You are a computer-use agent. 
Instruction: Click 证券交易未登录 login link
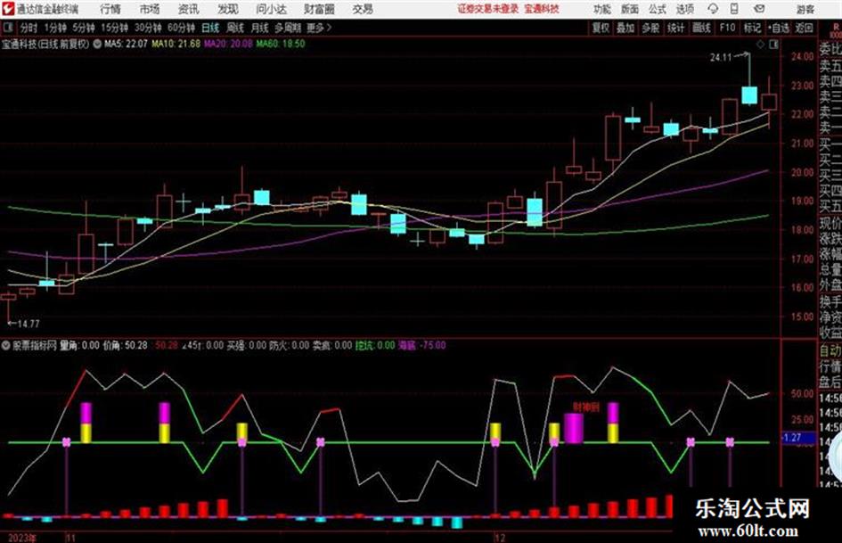(487, 9)
